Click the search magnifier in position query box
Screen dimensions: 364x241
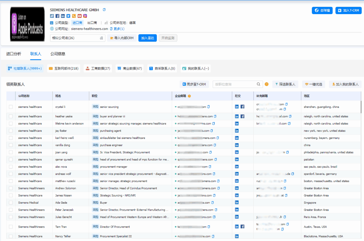pyautogui.click(x=259, y=84)
